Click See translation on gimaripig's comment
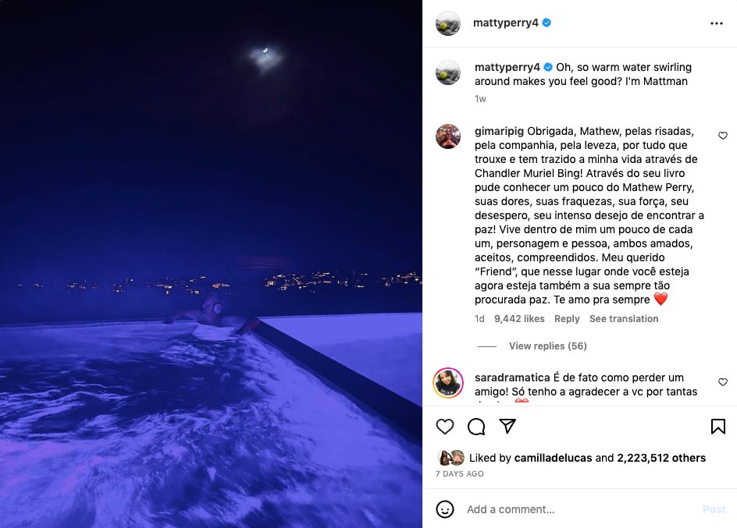The height and width of the screenshot is (528, 737). click(x=624, y=319)
